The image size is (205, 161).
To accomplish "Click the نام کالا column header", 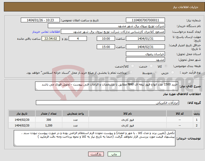I will click(x=127, y=113).
